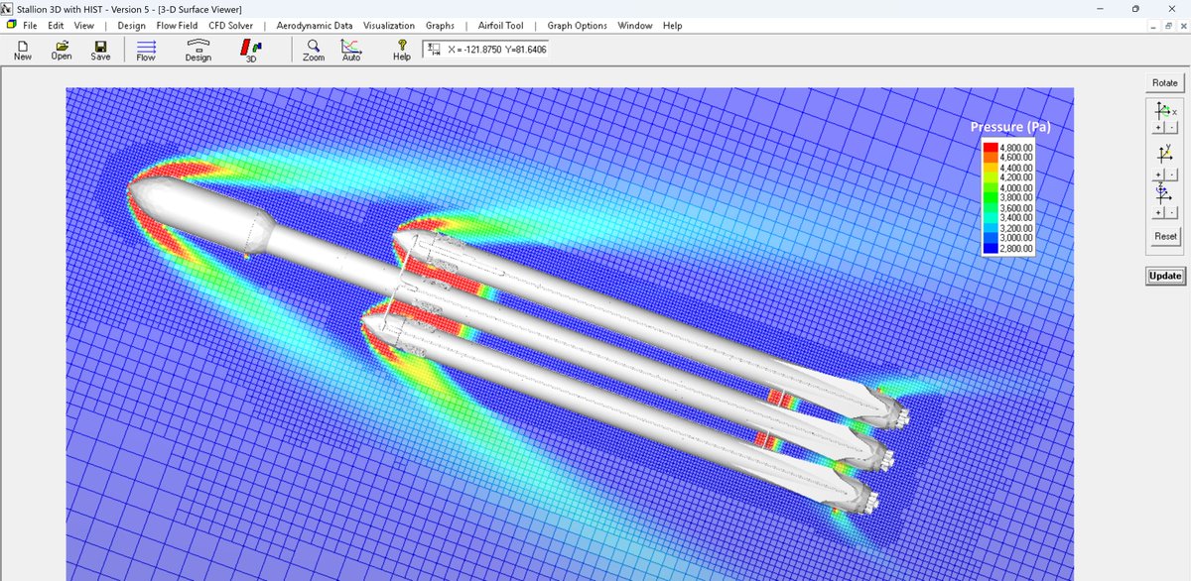Click the Y-axis rotation icon

coord(1164,154)
